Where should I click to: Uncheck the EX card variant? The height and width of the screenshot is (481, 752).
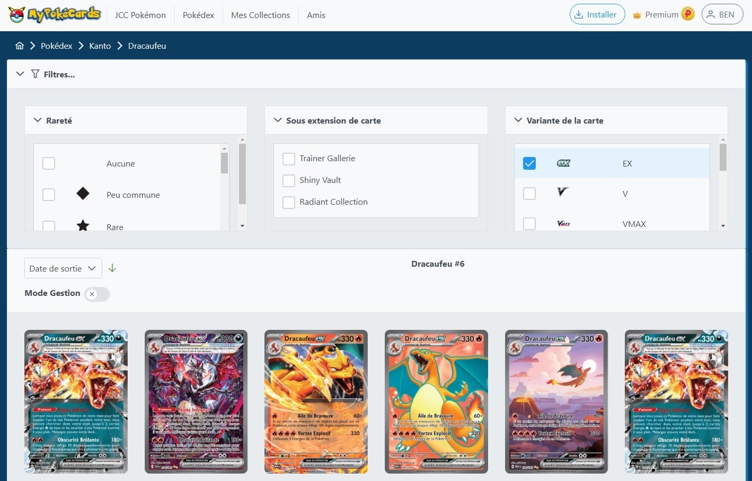[529, 163]
